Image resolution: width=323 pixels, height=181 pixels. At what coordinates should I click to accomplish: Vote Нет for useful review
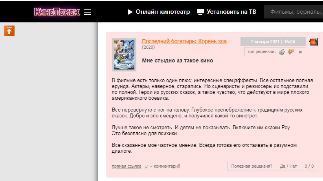(x=293, y=166)
